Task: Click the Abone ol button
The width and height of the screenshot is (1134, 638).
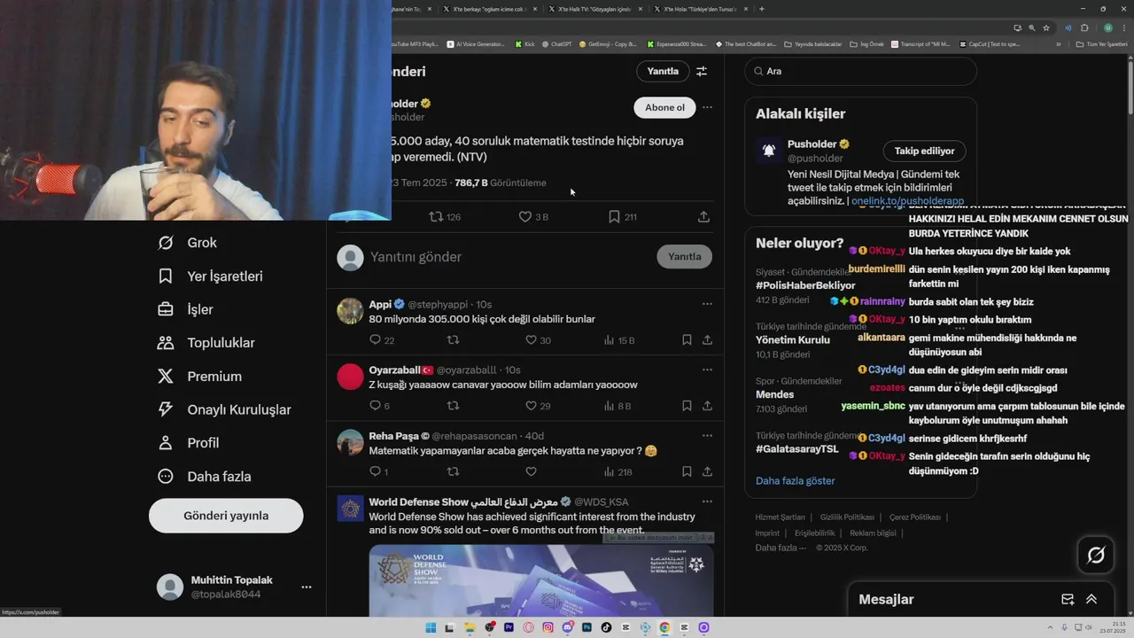Action: (664, 107)
